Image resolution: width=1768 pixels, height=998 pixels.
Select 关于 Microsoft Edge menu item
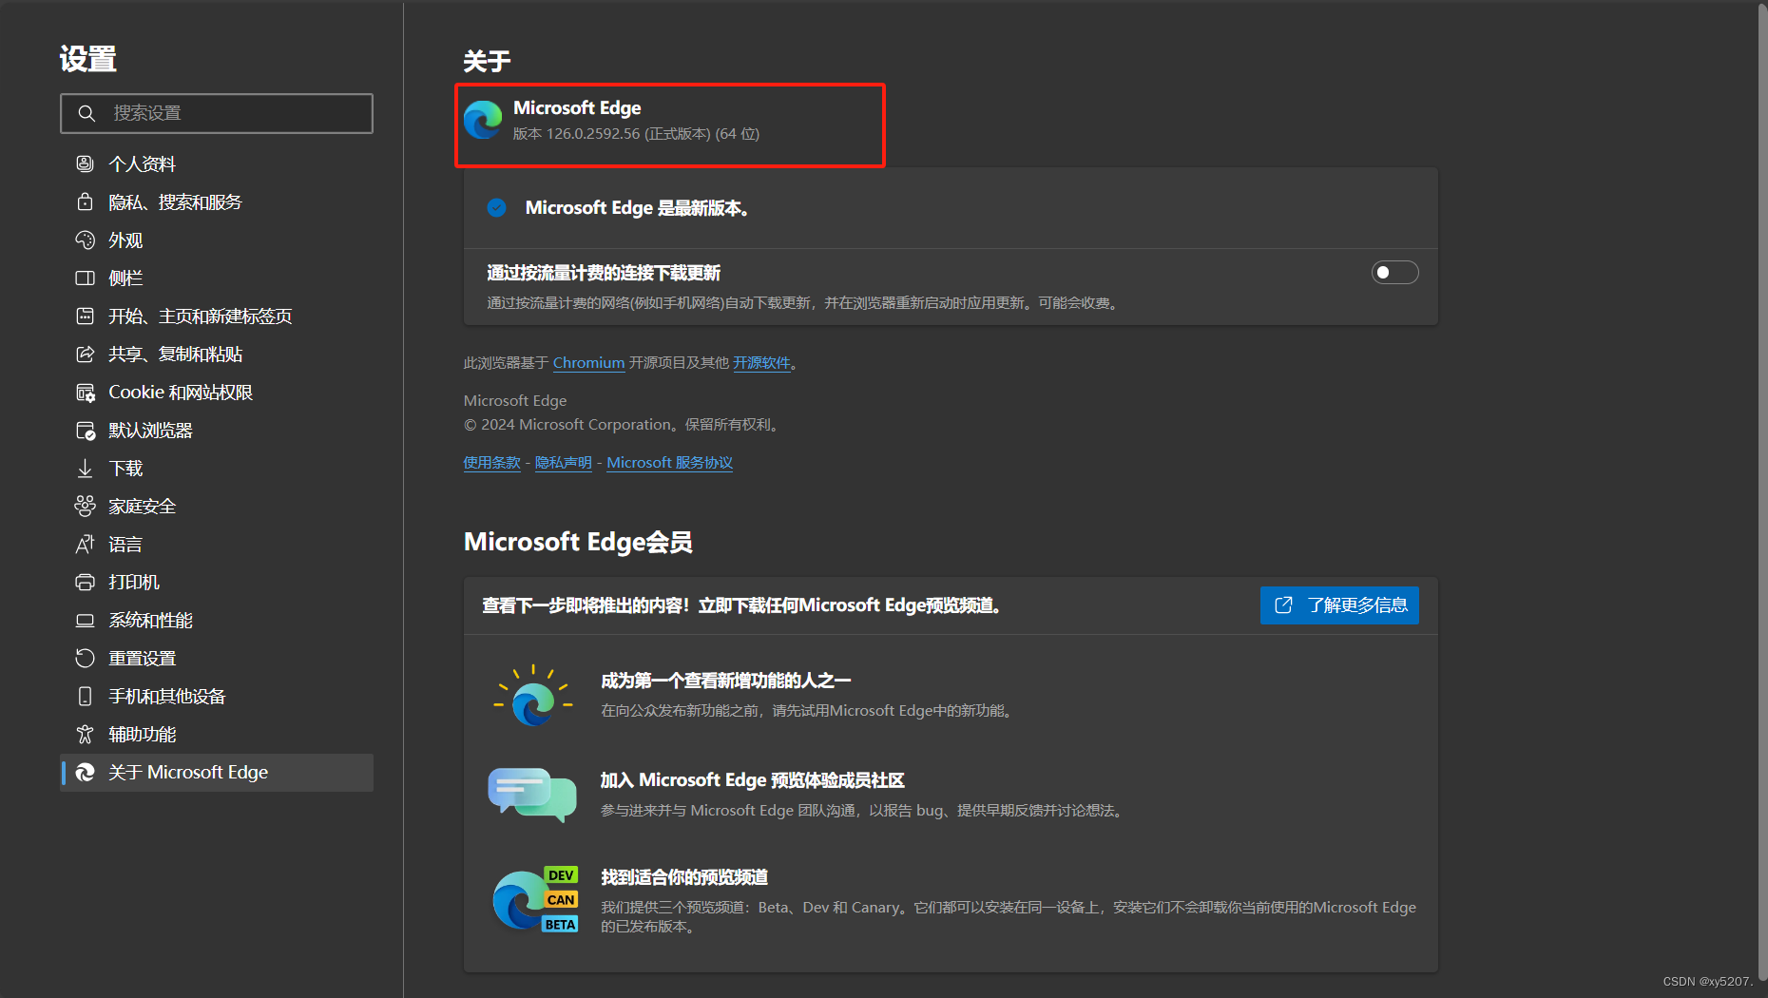point(217,772)
